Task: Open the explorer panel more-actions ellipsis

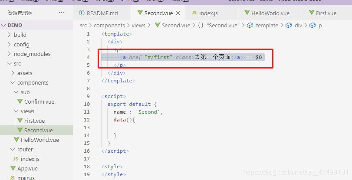Action: tap(62, 13)
